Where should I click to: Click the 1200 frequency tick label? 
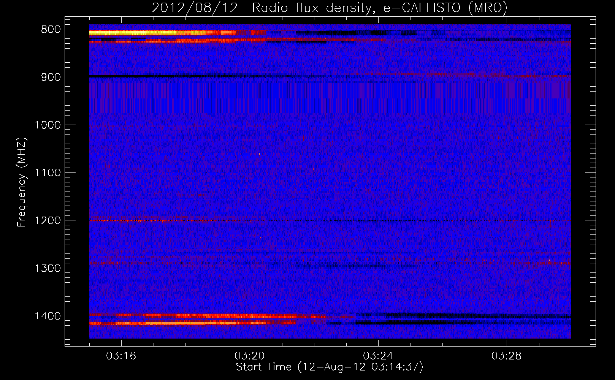coord(48,221)
